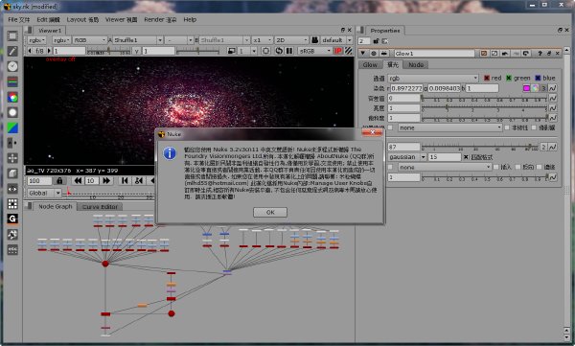The height and width of the screenshot is (346, 575).
Task: Switch to the Node tab in Glow1 properties
Action: click(x=416, y=64)
